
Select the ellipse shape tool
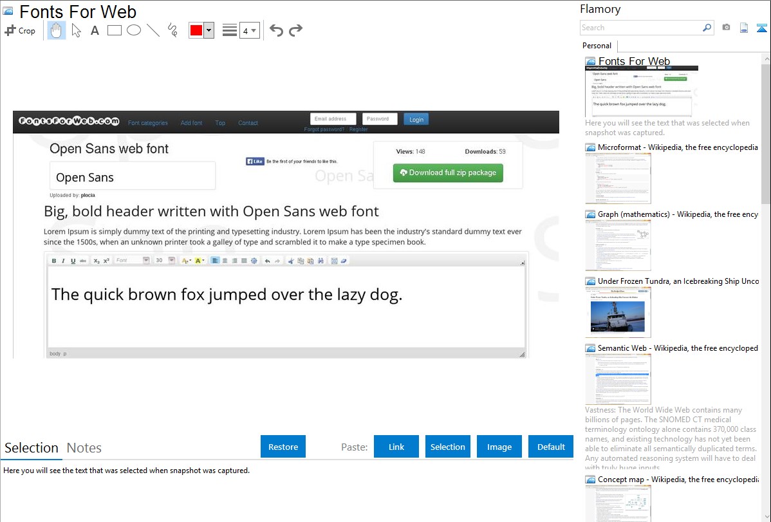[134, 30]
